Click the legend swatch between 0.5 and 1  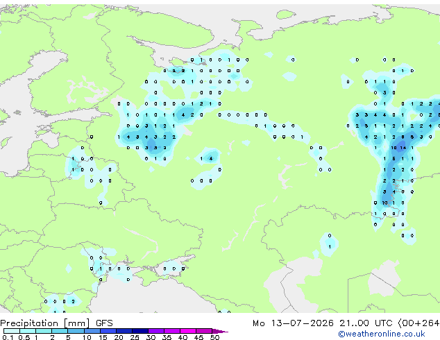pos(28,331)
